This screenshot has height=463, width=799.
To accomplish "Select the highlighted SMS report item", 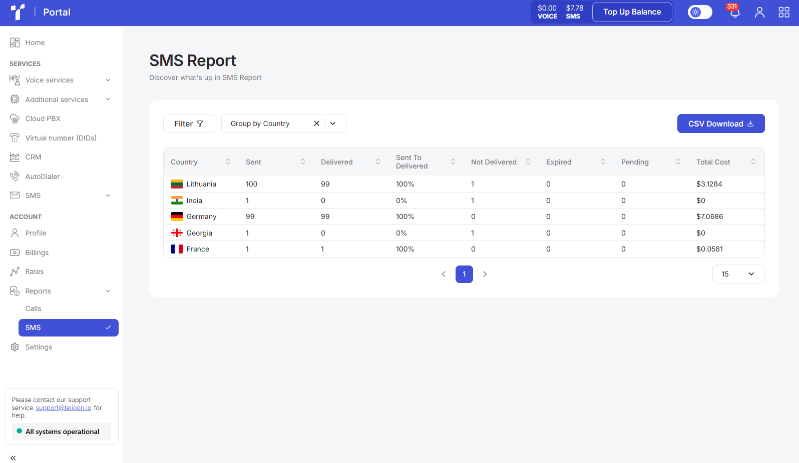I will (x=69, y=327).
